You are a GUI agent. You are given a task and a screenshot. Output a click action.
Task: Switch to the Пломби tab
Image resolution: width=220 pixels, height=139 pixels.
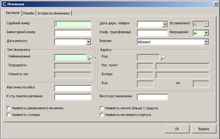pyautogui.click(x=28, y=13)
